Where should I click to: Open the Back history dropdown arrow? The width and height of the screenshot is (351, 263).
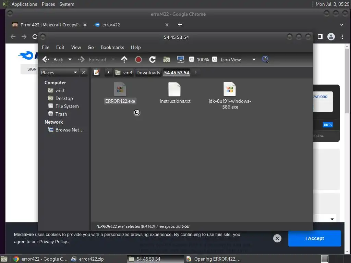pos(70,60)
